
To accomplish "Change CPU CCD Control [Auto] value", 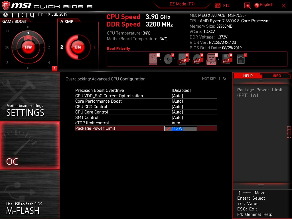I will coord(177,107).
